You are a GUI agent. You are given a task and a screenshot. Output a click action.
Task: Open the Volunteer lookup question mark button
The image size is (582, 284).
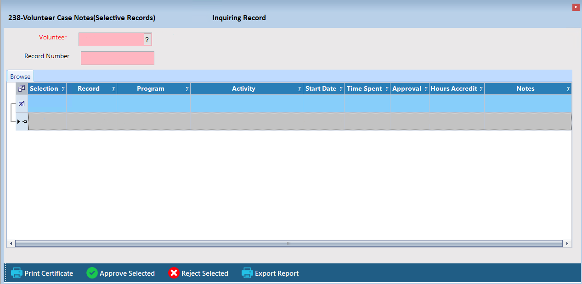tap(147, 39)
